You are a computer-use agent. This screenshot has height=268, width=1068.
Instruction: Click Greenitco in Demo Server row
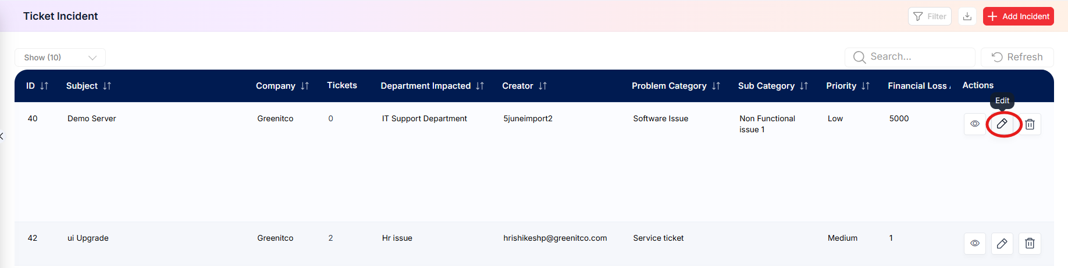pyautogui.click(x=275, y=118)
